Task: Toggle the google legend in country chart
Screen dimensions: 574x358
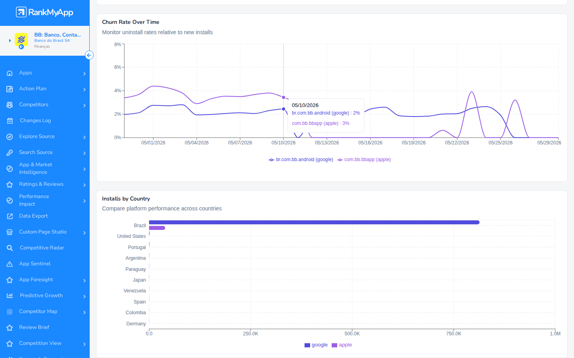Action: point(316,345)
